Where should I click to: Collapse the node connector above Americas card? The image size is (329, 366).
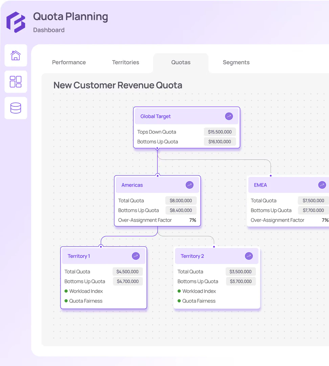click(x=157, y=175)
